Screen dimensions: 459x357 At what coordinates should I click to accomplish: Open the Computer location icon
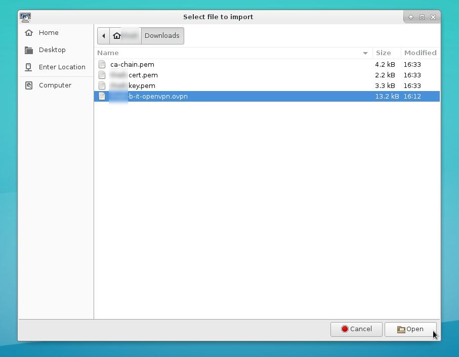[29, 85]
